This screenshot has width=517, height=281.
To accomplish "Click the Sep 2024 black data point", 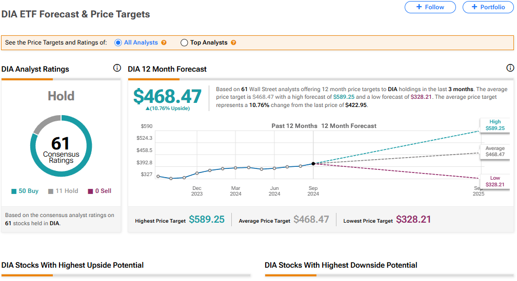I will 313,164.
